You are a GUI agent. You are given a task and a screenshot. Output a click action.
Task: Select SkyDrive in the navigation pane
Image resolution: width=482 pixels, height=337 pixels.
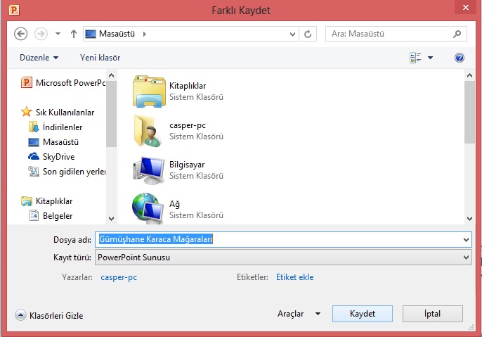[58, 157]
